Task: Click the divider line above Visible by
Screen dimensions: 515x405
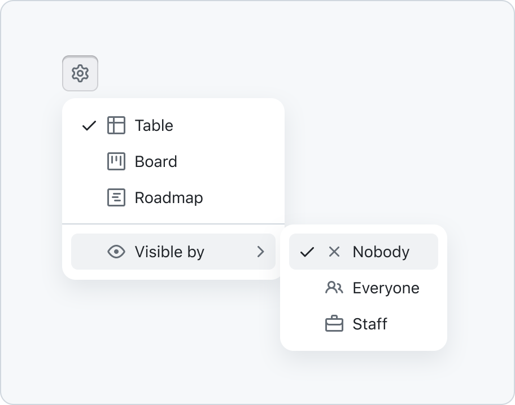Action: click(173, 224)
